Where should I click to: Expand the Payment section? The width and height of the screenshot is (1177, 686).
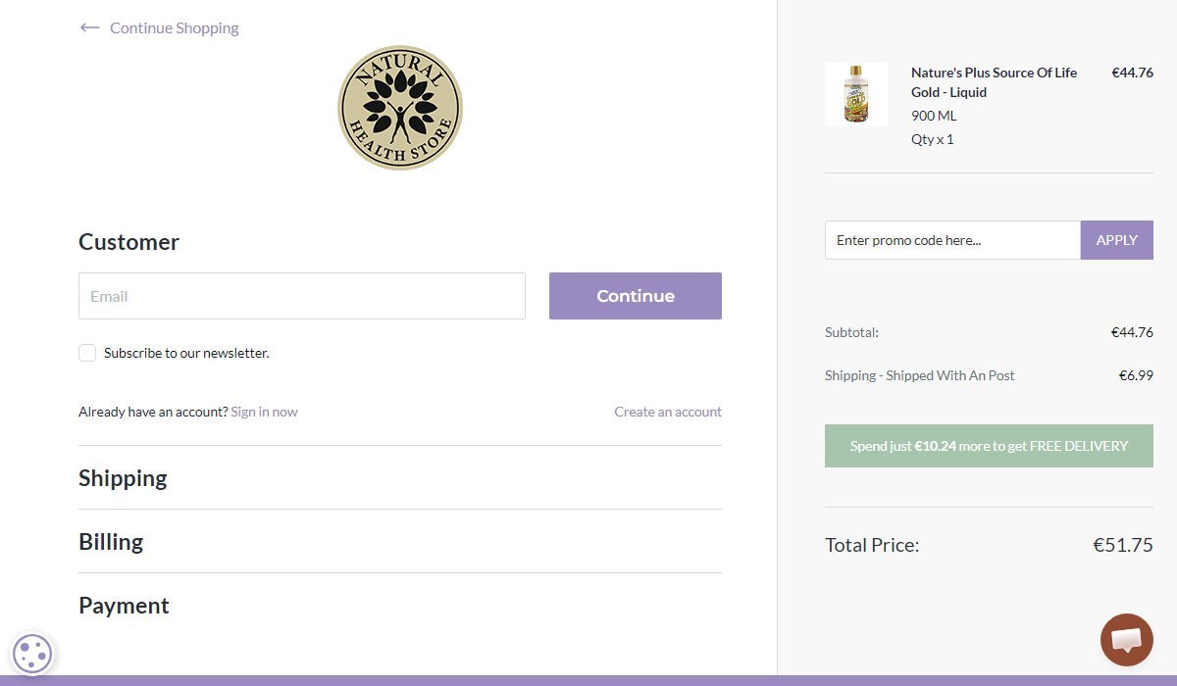pyautogui.click(x=124, y=606)
